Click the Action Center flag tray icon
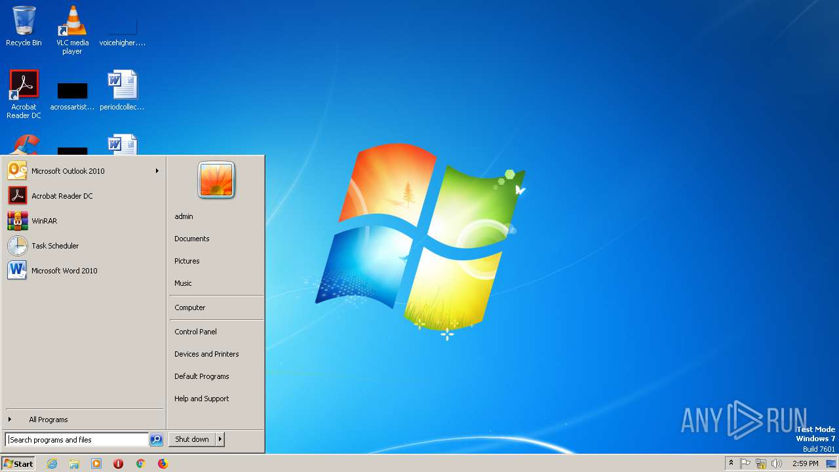The image size is (839, 472). [x=745, y=463]
